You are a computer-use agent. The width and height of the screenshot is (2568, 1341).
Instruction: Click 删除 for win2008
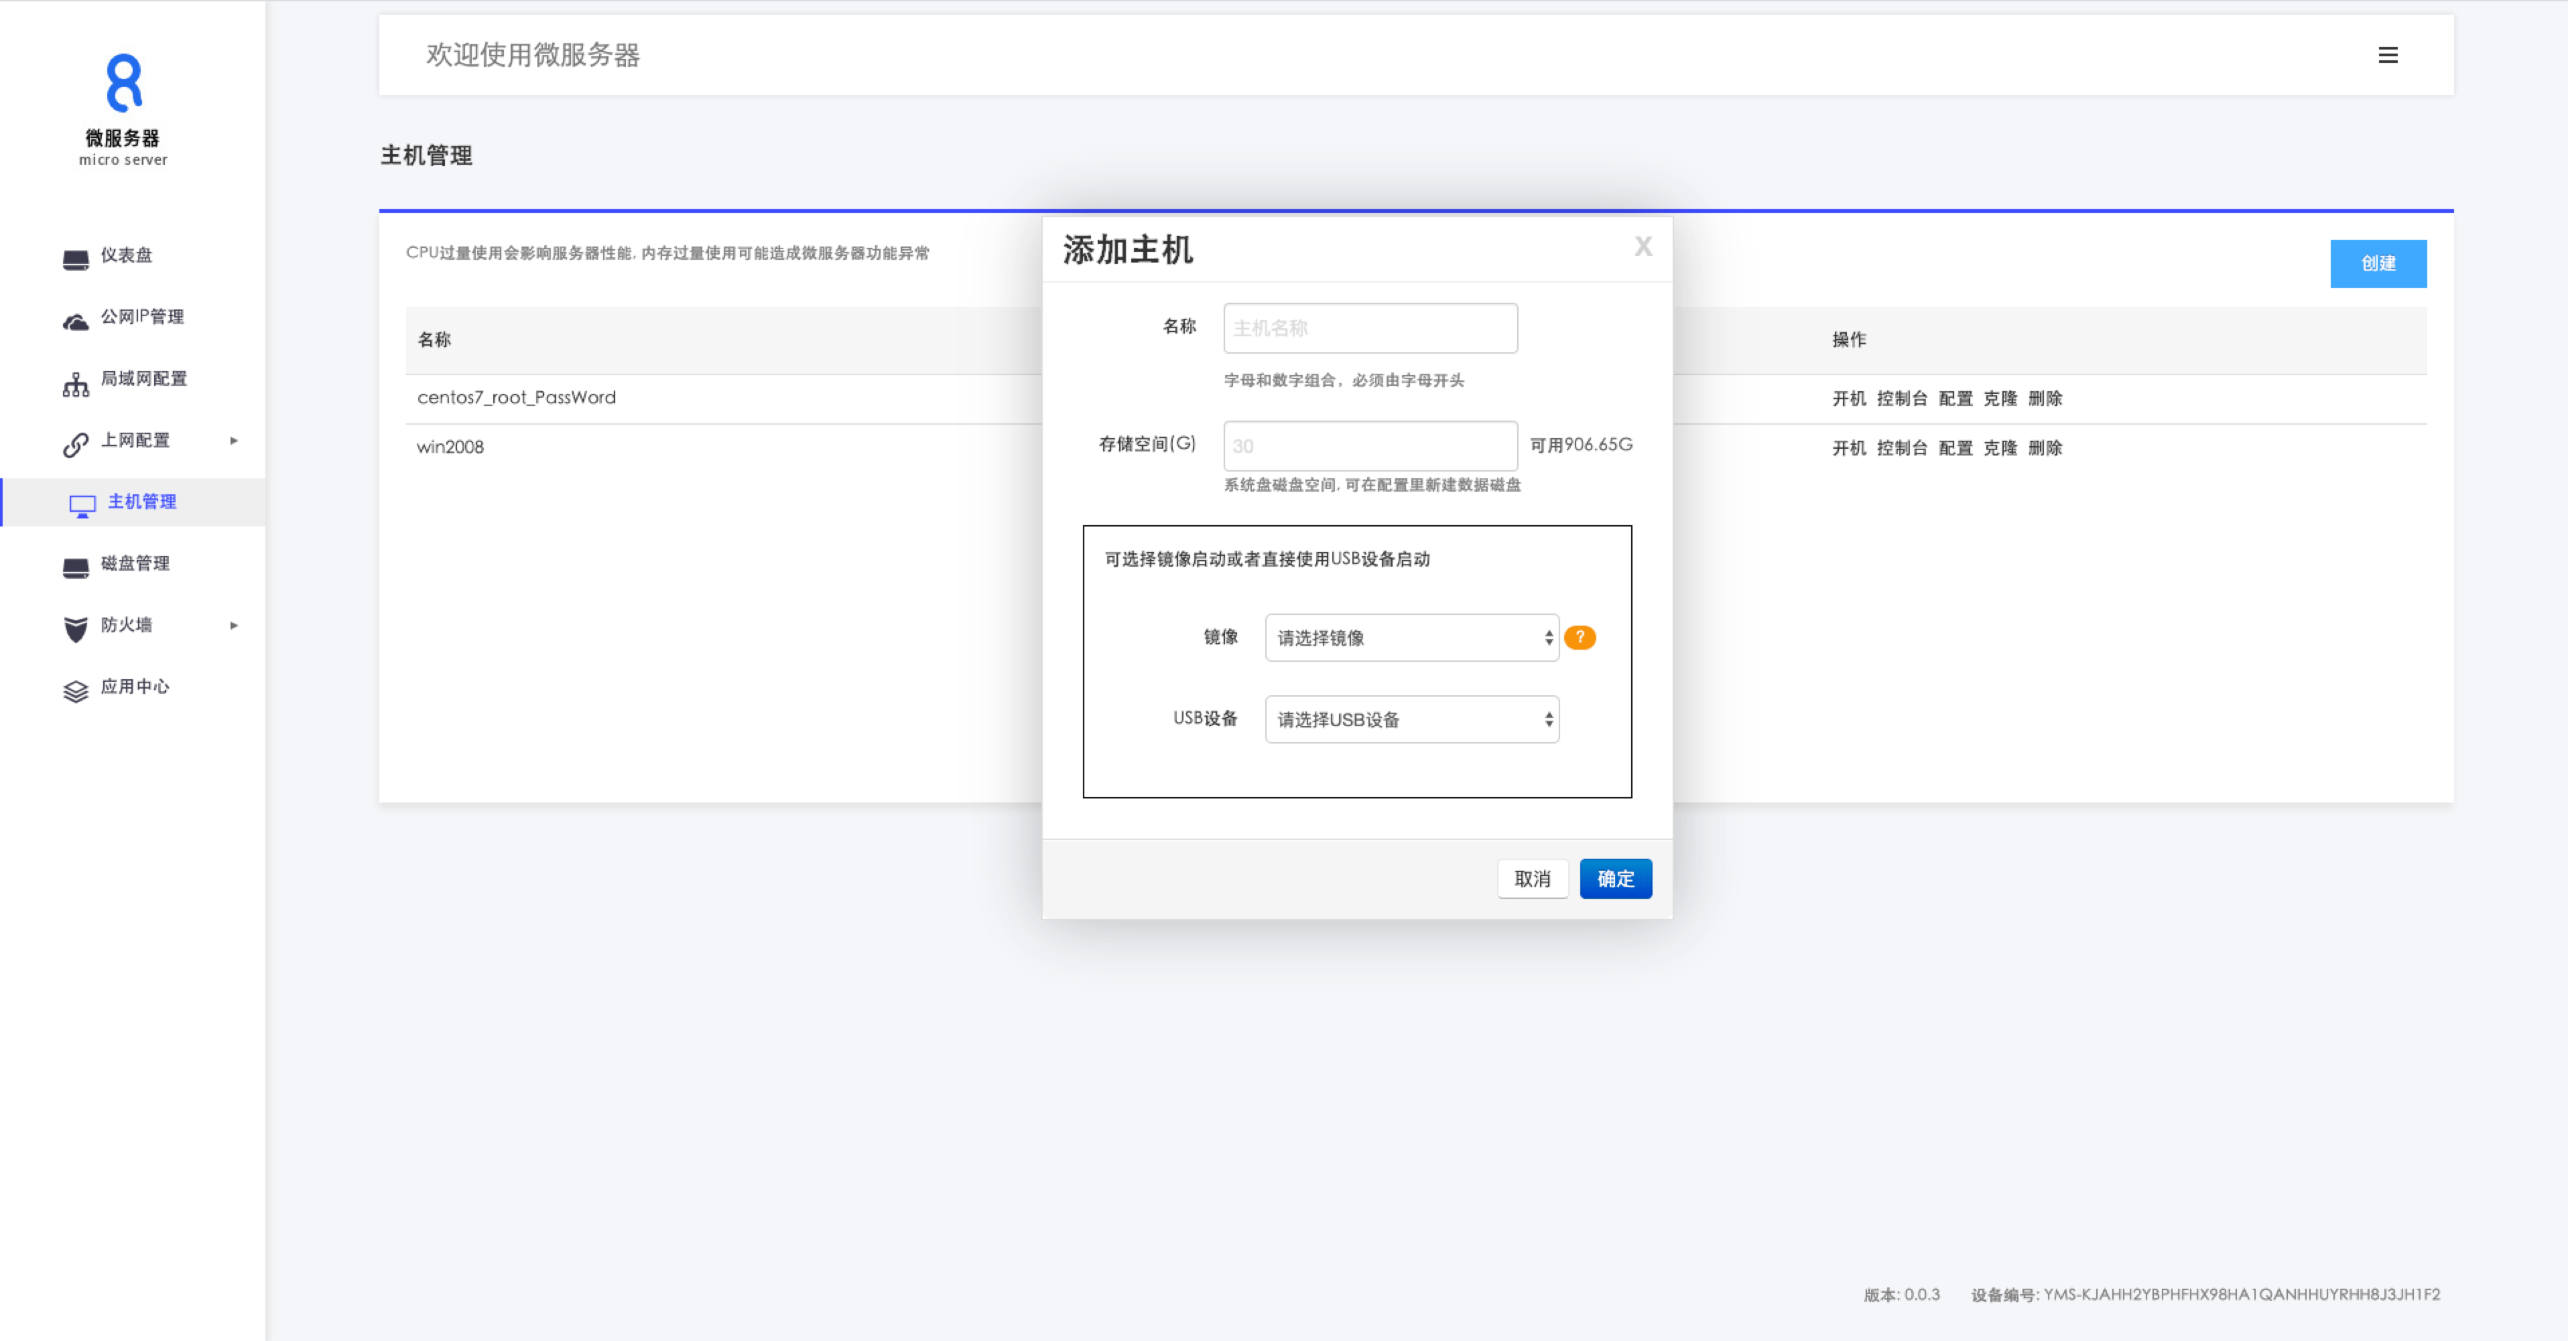click(x=2045, y=448)
